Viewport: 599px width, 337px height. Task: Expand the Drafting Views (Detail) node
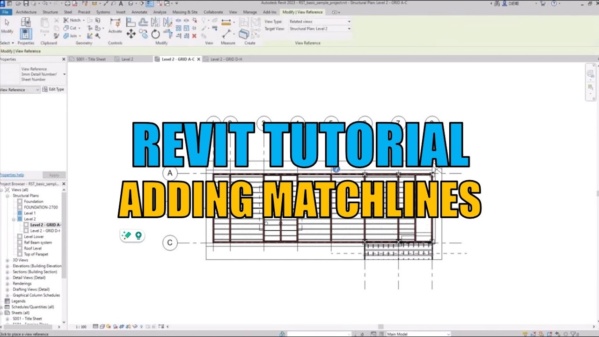coord(7,289)
